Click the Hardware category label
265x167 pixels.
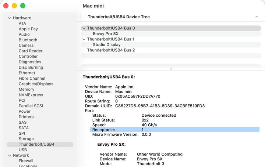click(x=22, y=18)
